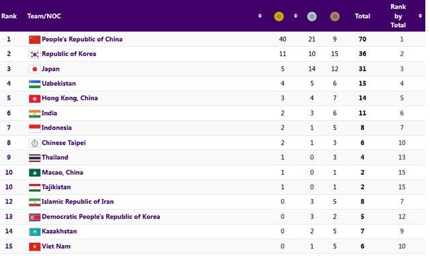Image resolution: width=430 pixels, height=256 pixels.
Task: Click the Total column header
Action: coord(362,16)
